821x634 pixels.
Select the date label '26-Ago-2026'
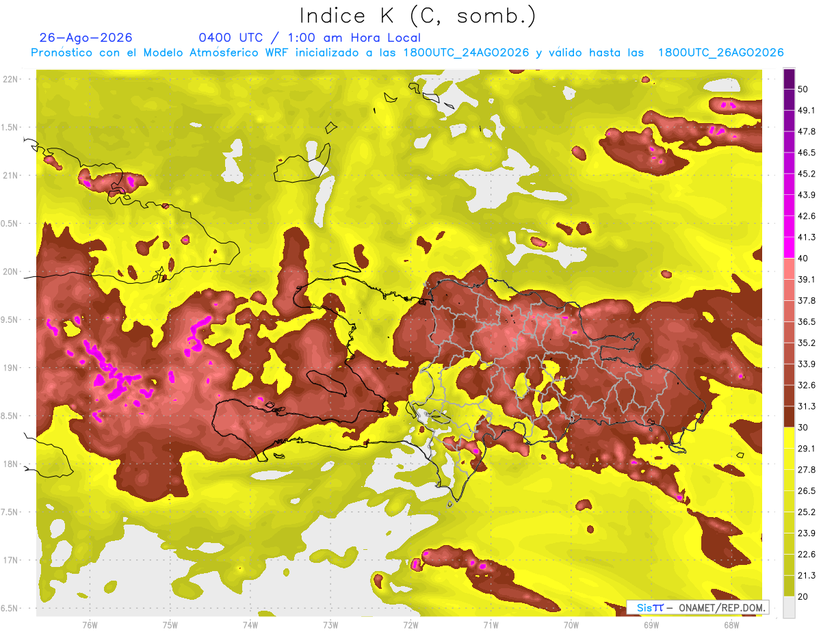pyautogui.click(x=86, y=38)
